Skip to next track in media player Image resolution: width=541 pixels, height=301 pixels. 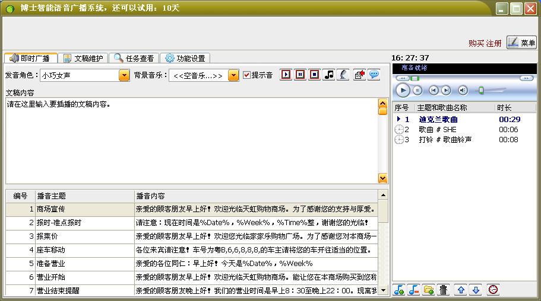pyautogui.click(x=446, y=91)
